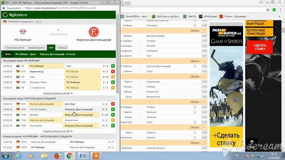Open the media player icon on the taskbar

point(31,156)
